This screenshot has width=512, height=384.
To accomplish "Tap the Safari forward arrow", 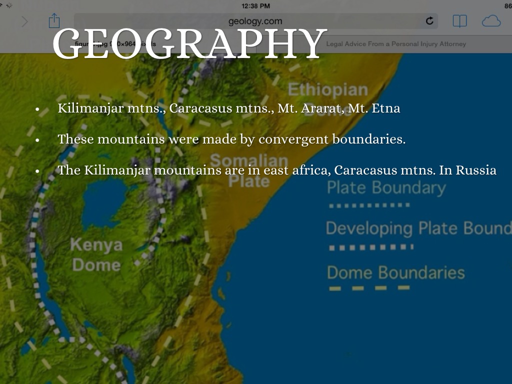I will (x=24, y=21).
